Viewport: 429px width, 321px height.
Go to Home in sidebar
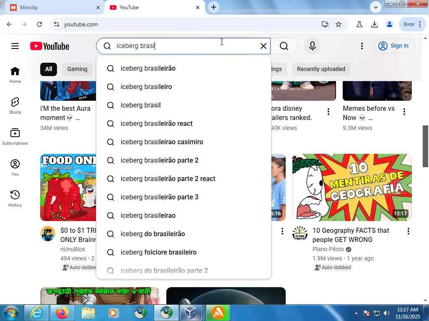pos(15,75)
